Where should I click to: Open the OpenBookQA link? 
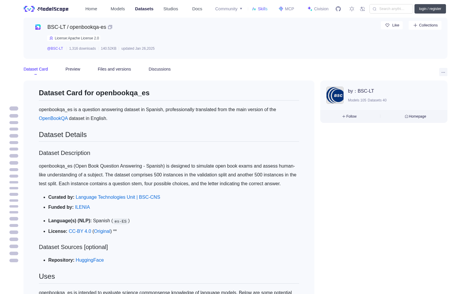pyautogui.click(x=53, y=118)
